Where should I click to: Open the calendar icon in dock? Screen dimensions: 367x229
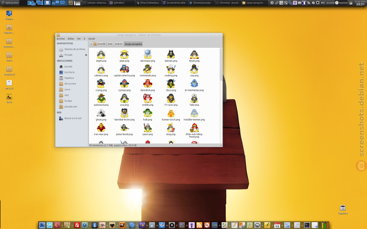click(277, 225)
